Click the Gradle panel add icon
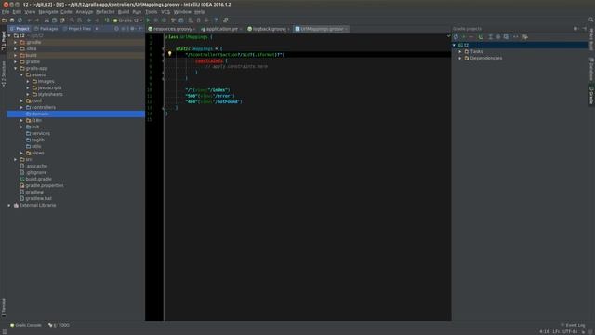595x335 pixels. click(x=463, y=37)
